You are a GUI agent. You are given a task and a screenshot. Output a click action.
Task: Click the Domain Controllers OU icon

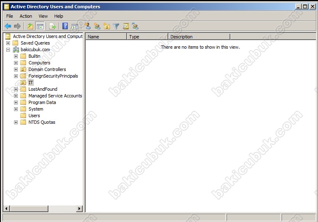(23, 69)
